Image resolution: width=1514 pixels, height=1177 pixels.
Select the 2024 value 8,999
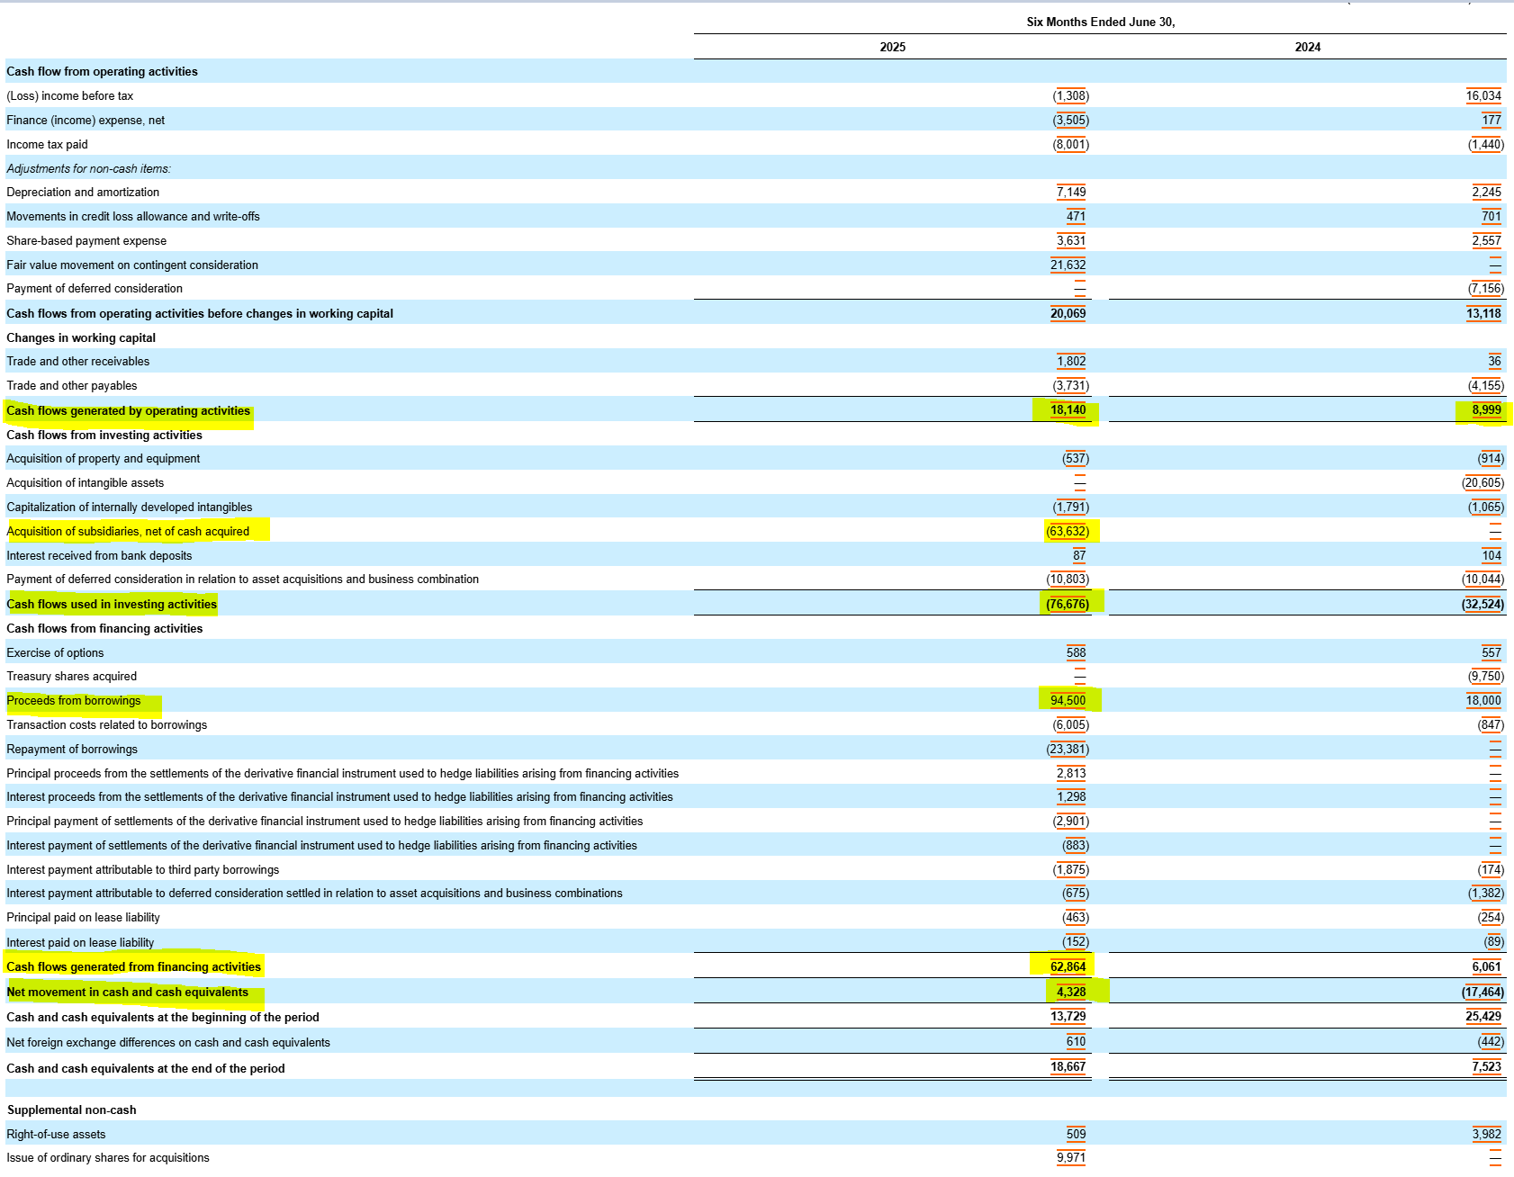1487,410
